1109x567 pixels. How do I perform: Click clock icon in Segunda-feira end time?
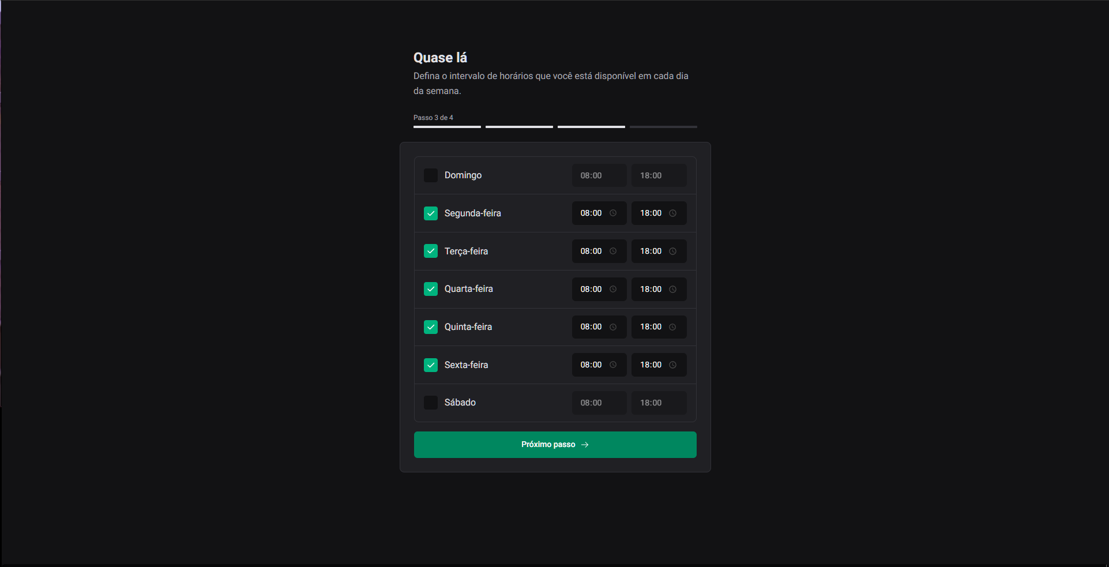click(672, 213)
